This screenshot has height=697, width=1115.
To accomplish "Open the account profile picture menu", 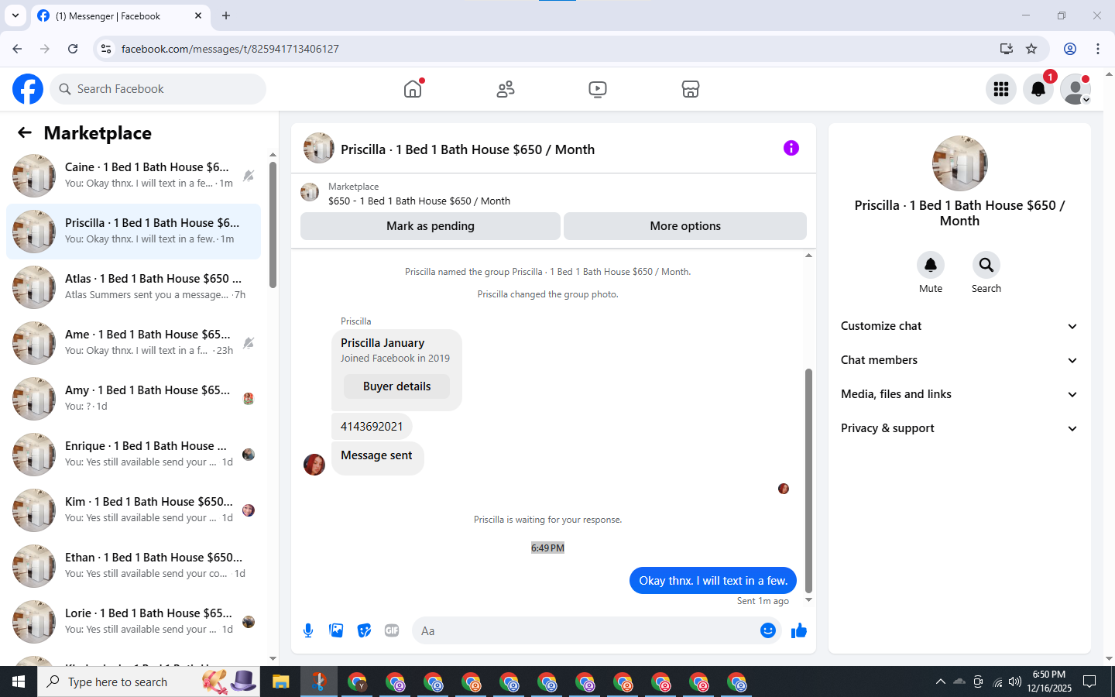I will [1076, 89].
